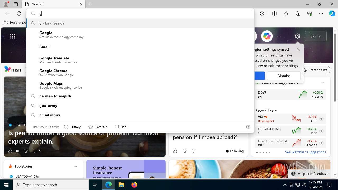Open volume control in system tray
This screenshot has width=338, height=190.
pyautogui.click(x=304, y=185)
